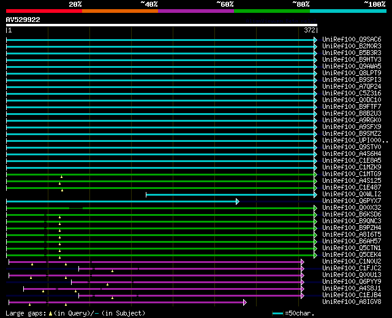Select UniRef100_Q8LPT9 hit entry
392x318 pixels.
point(352,73)
